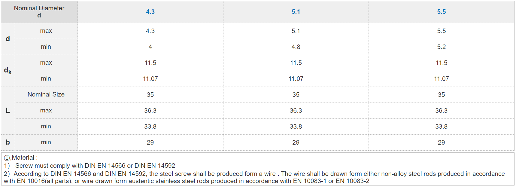Select the dk max 11.5 cell under 5.1

[296, 63]
